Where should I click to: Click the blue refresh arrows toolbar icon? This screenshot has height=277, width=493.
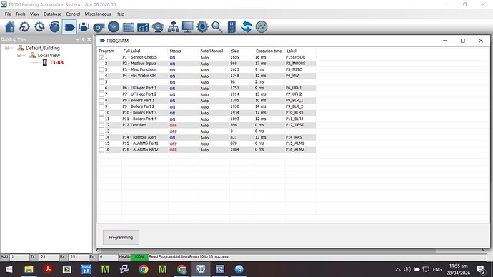coord(246,27)
